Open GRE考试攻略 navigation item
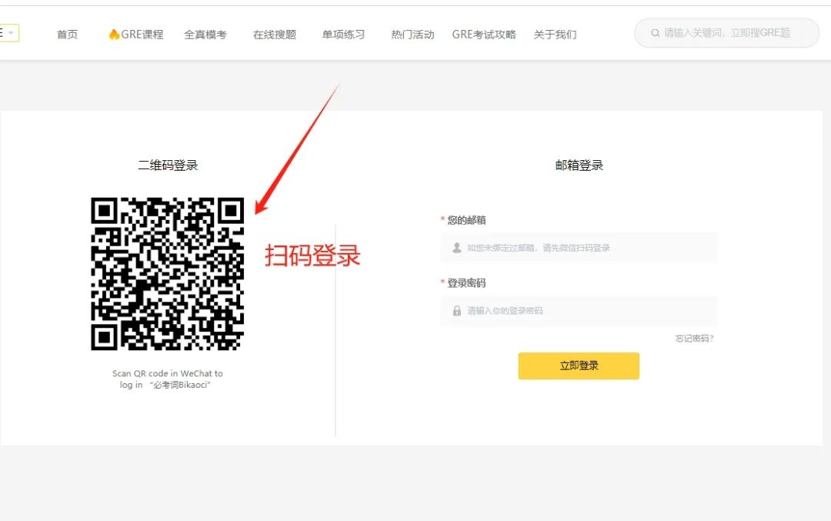Image resolution: width=831 pixels, height=521 pixels. coord(484,35)
